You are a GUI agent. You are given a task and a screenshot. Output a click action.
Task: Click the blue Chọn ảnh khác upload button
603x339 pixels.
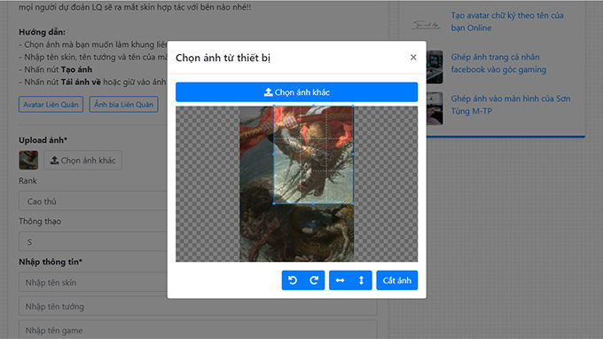(x=296, y=92)
